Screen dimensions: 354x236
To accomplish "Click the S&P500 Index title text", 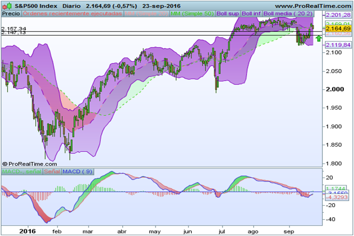I will tap(36, 6).
